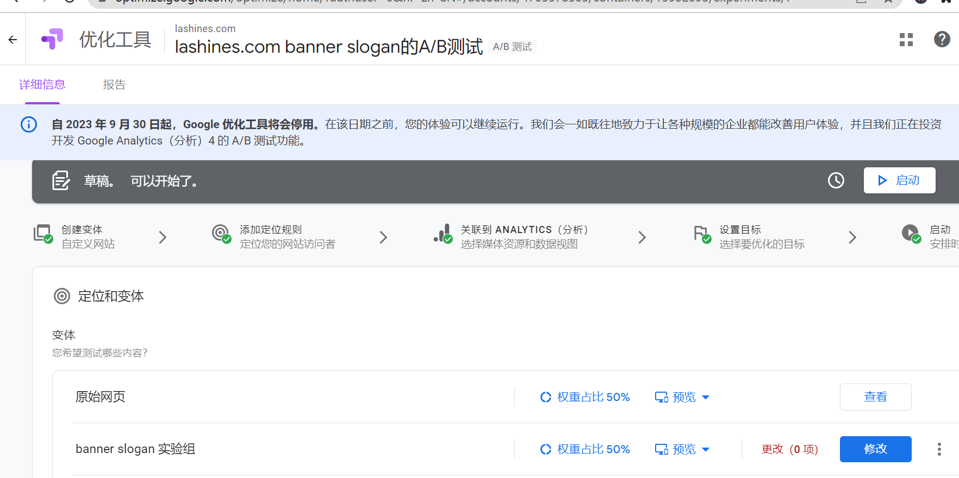Click the 设置目标 flag step icon

tap(702, 234)
